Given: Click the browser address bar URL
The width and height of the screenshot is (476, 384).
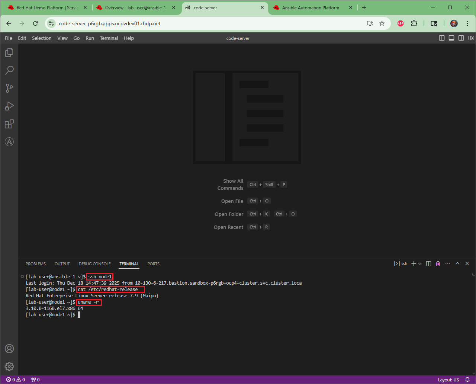Looking at the screenshot, I should [110, 23].
